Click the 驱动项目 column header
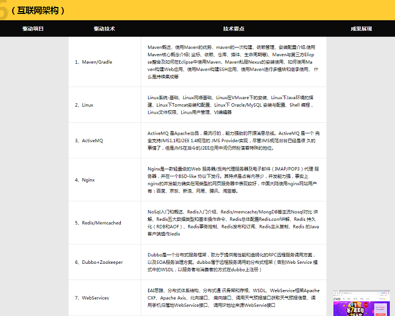 coord(33,28)
